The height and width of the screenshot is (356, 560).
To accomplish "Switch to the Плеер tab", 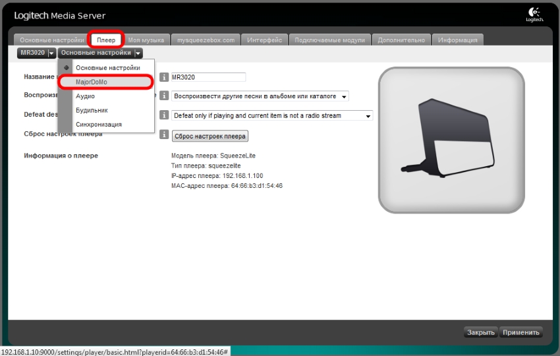I will tap(106, 40).
